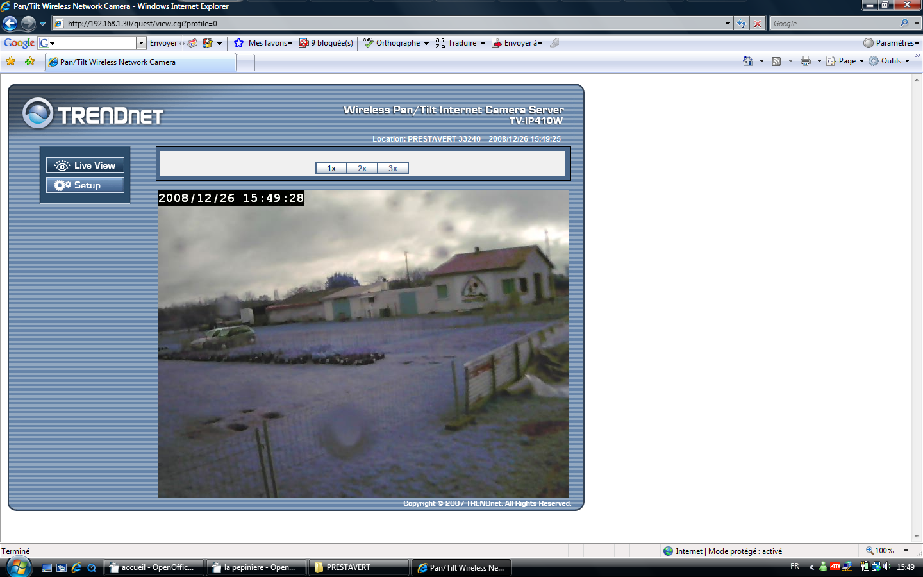Screen dimensions: 923x577
Task: Click the ATI tray icon
Action: coord(835,566)
